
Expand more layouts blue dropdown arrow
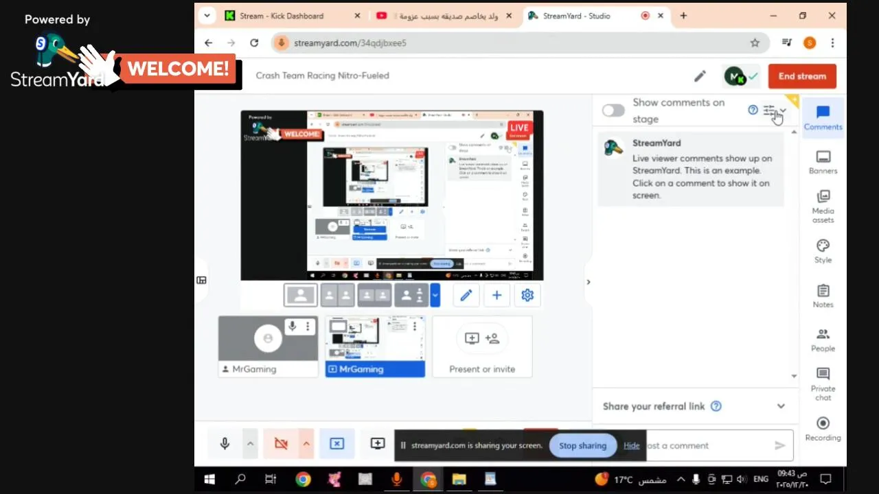click(435, 295)
